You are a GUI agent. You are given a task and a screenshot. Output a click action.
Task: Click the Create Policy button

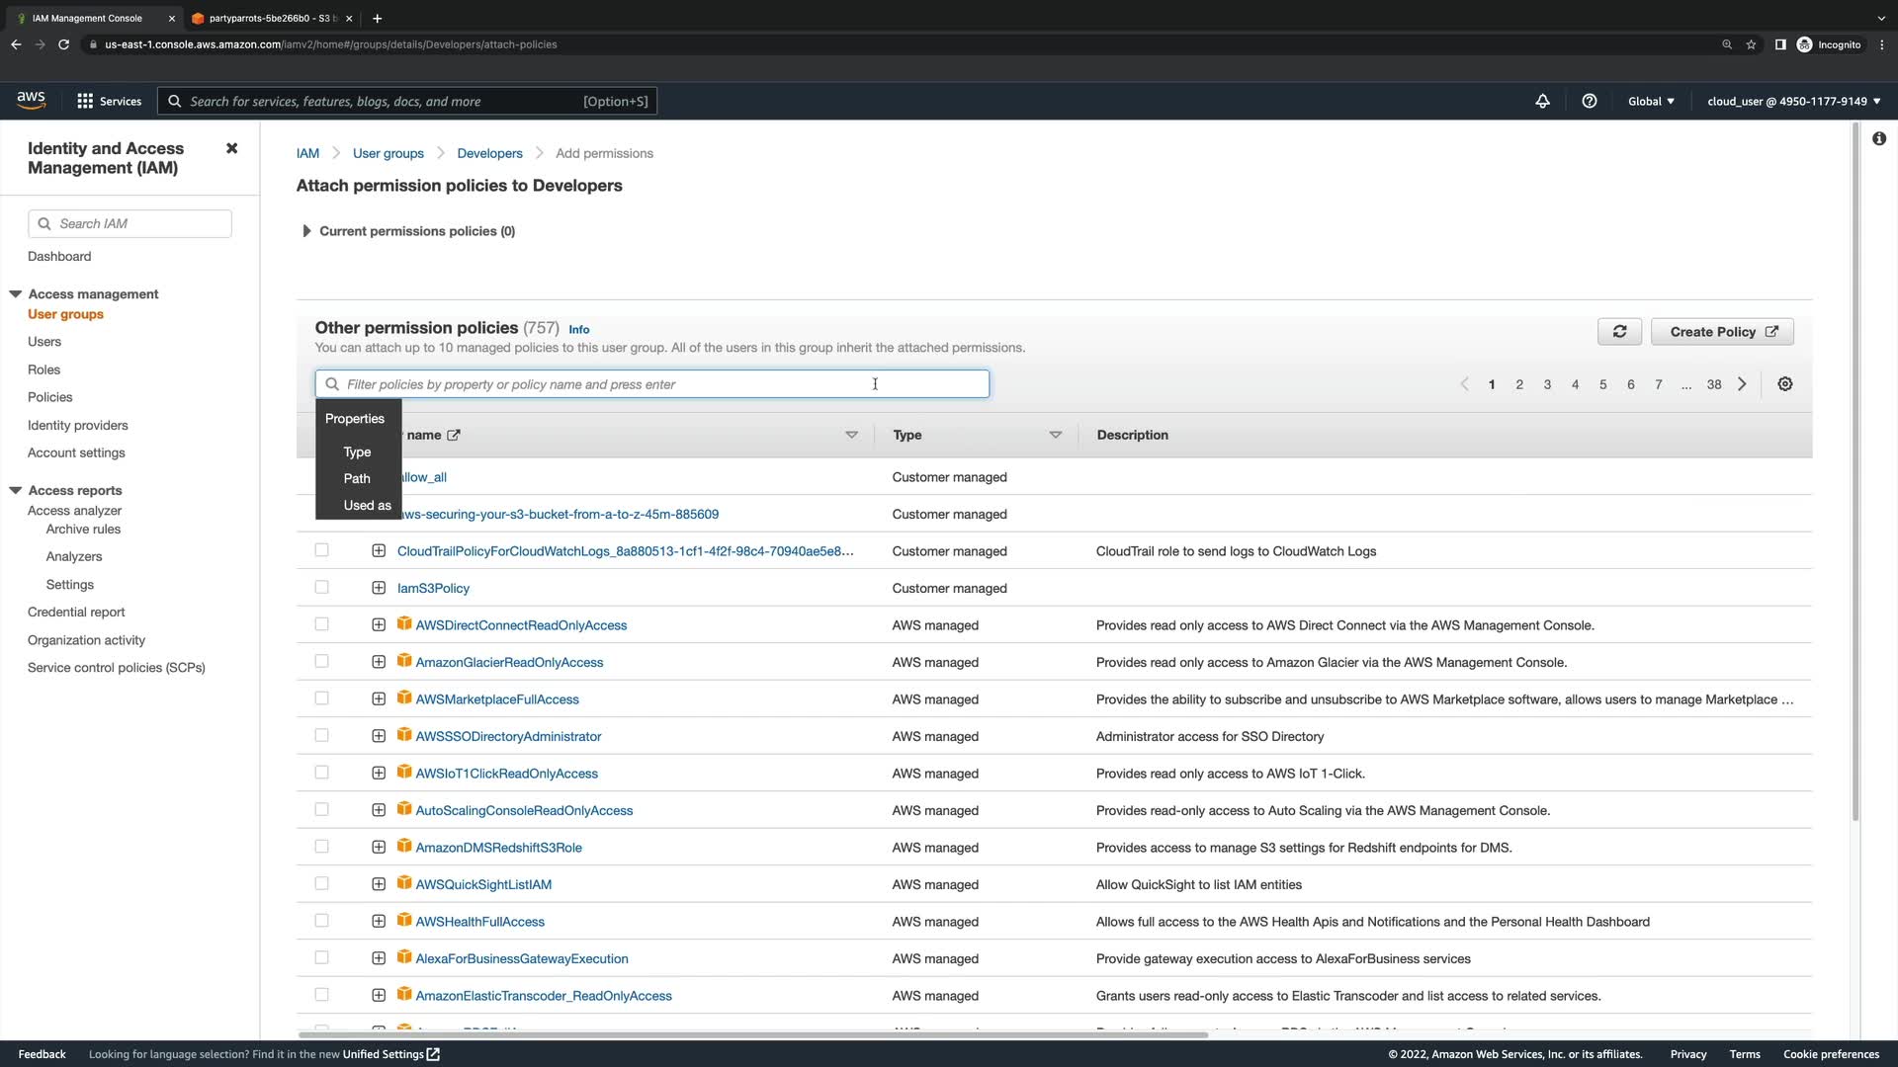[x=1722, y=332]
